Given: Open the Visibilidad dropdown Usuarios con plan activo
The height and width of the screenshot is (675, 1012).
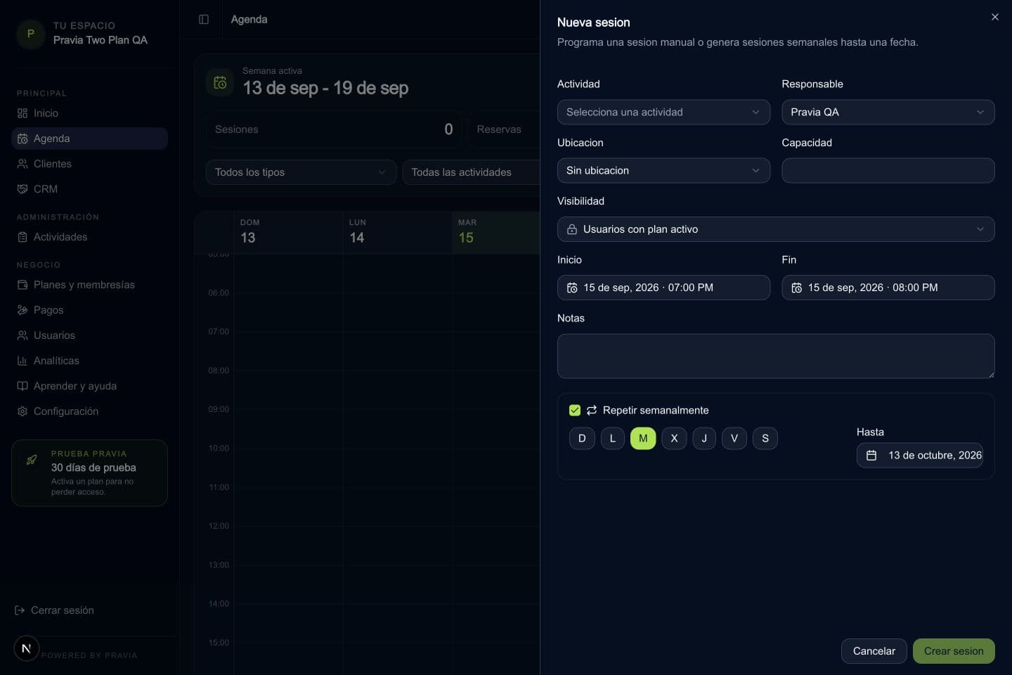Looking at the screenshot, I should (776, 229).
